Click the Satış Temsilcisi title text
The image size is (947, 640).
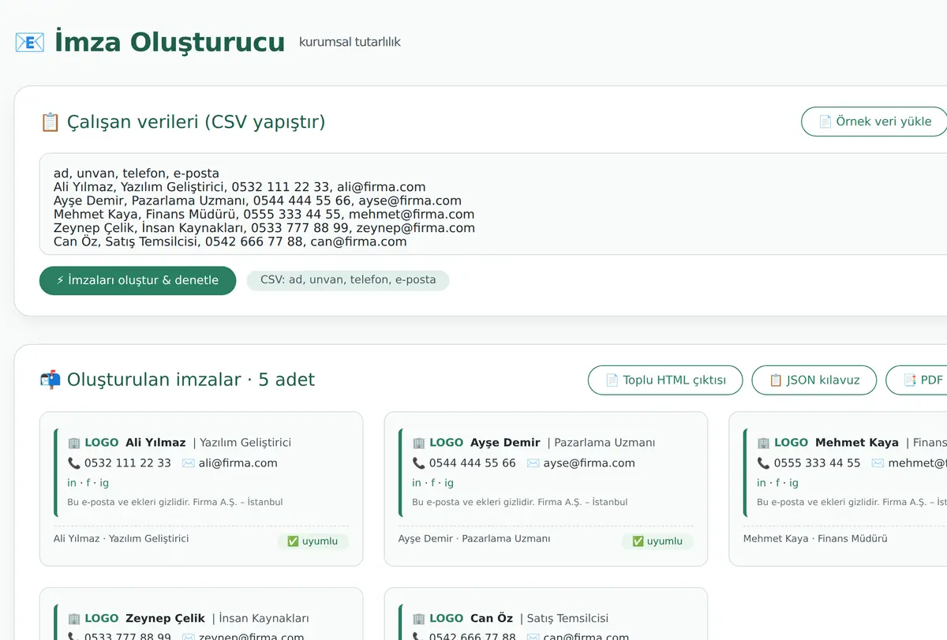pyautogui.click(x=567, y=619)
